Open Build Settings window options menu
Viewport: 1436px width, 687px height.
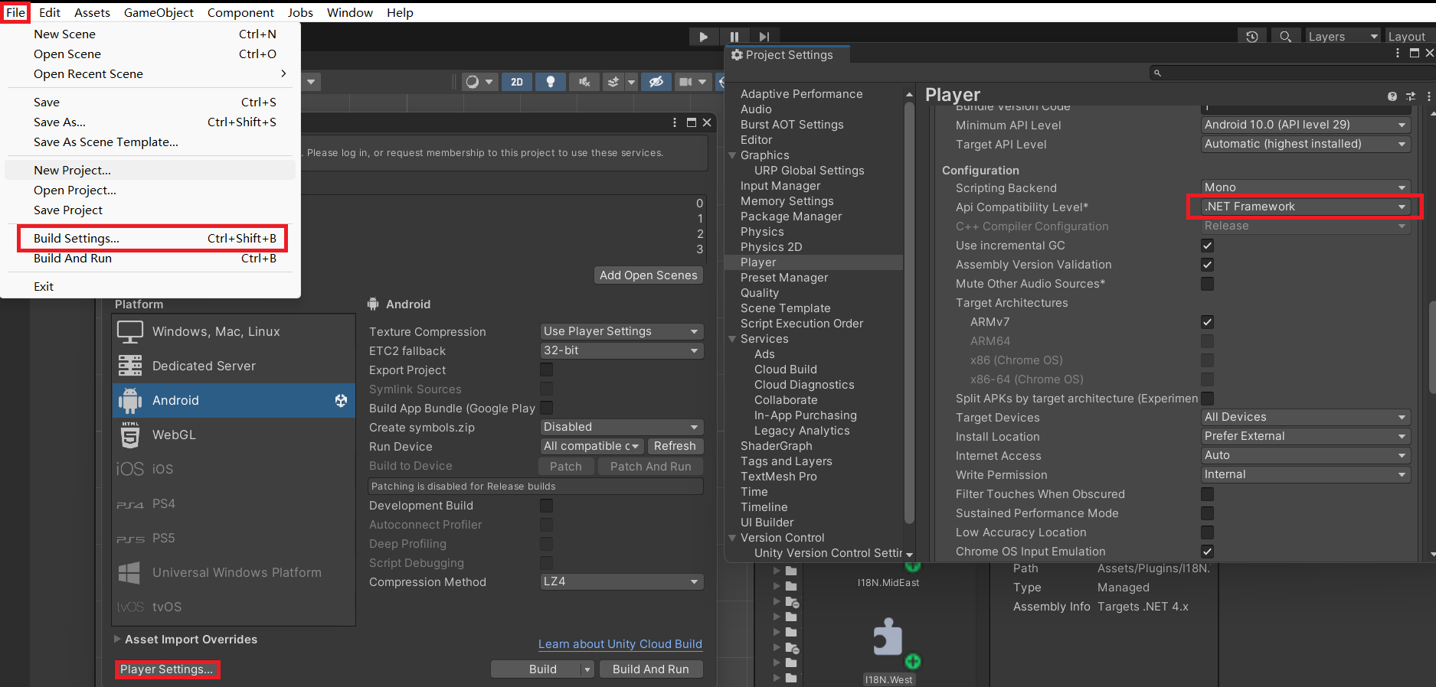click(674, 122)
